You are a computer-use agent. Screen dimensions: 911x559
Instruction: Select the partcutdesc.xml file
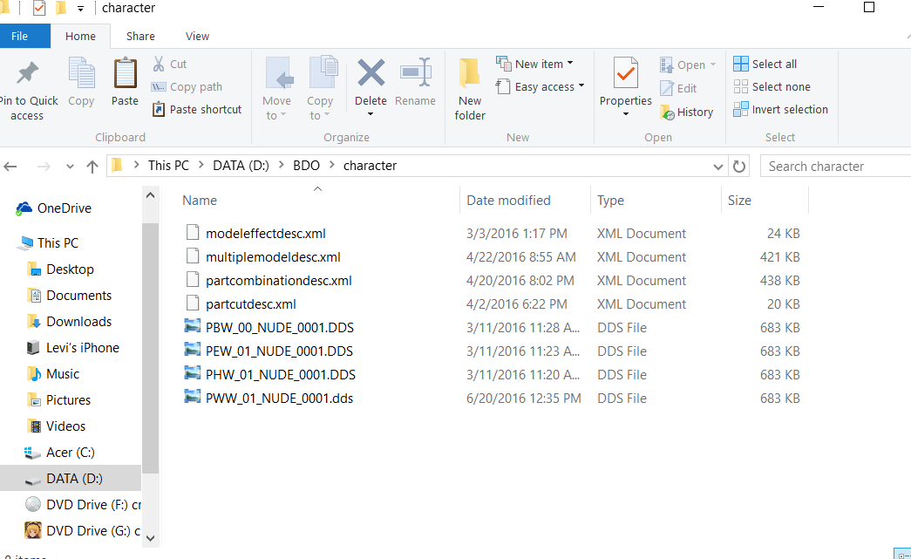(250, 304)
